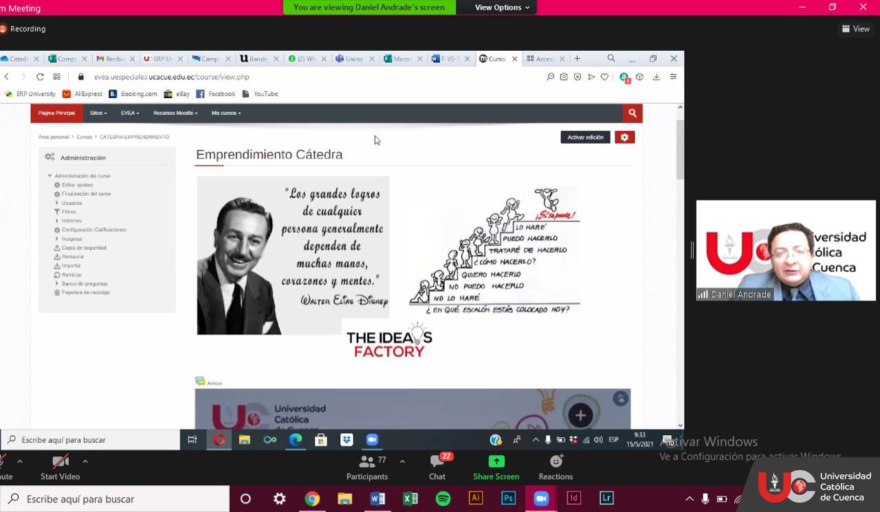Click the Avisos forum link
This screenshot has width=880, height=512.
coord(214,383)
